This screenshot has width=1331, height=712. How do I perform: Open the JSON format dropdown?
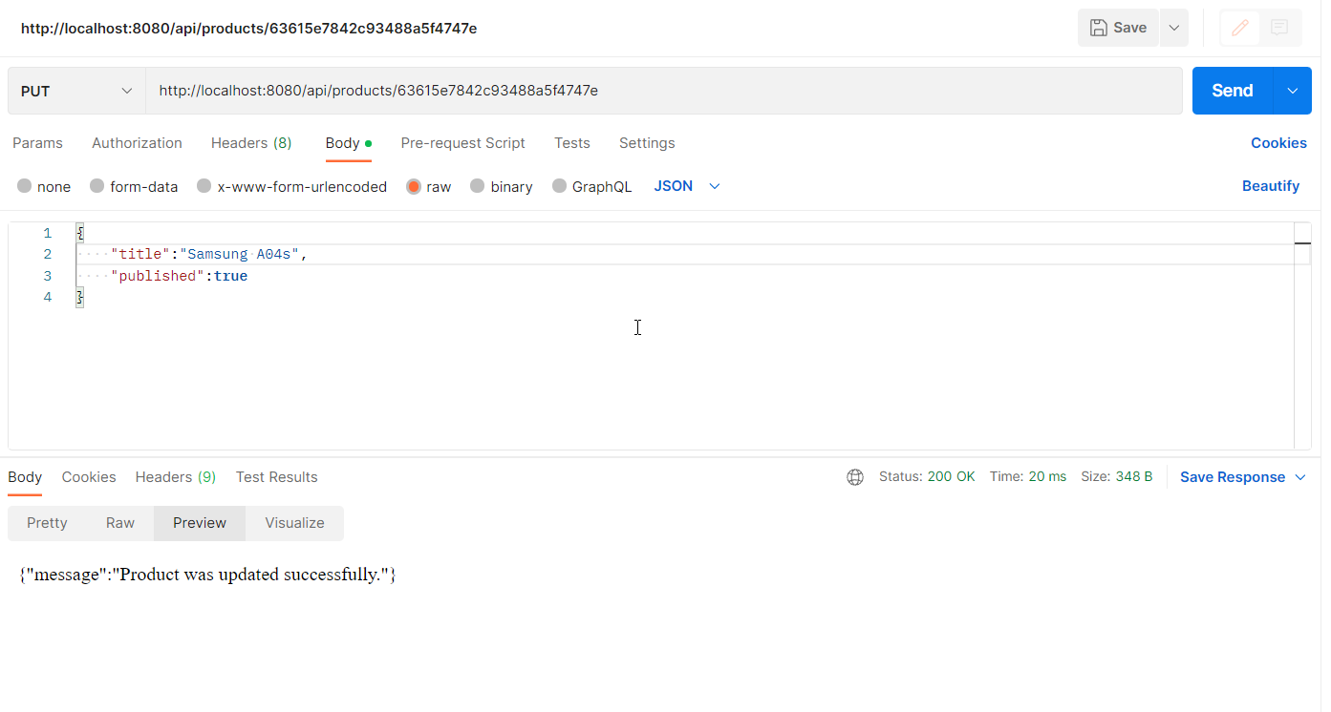(x=686, y=186)
